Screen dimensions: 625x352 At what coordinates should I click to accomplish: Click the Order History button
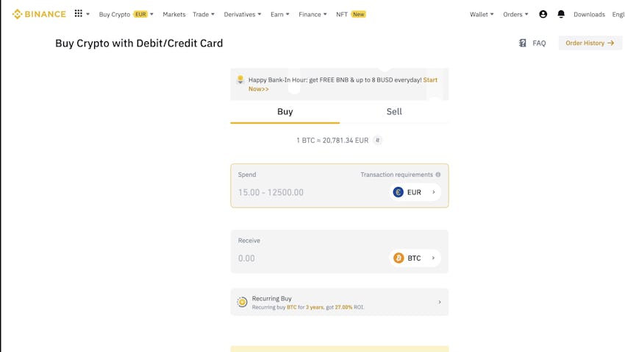pos(590,43)
